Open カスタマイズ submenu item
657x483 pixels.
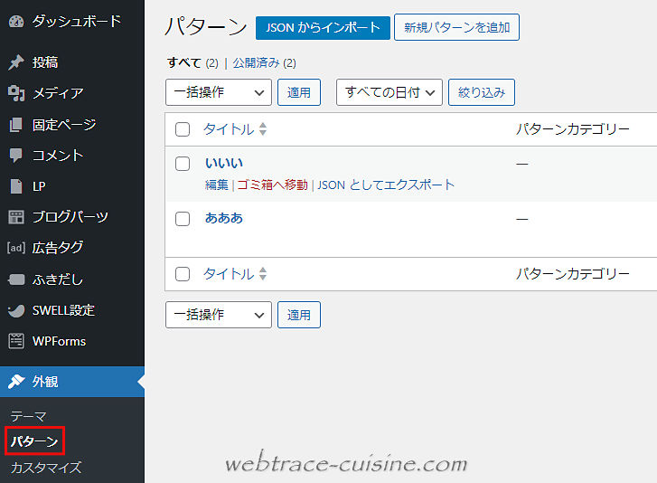coord(46,467)
